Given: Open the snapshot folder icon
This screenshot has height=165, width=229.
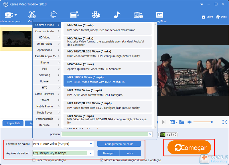Looking at the screenshot, I should point(181,122).
